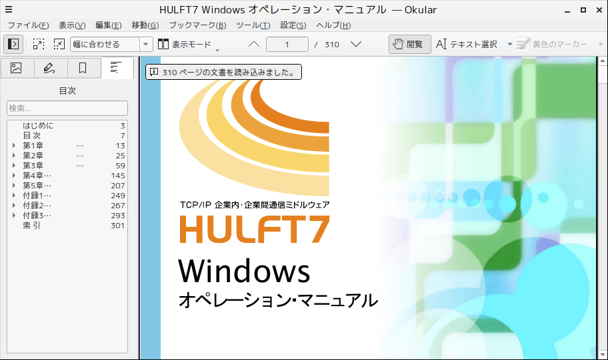Expand the 付録2 tree entry
The width and height of the screenshot is (608, 360).
pyautogui.click(x=14, y=206)
